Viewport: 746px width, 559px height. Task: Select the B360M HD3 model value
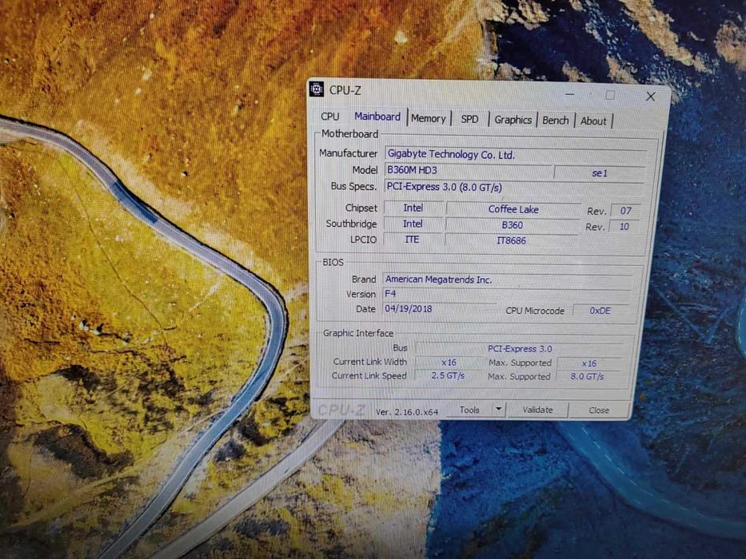(x=468, y=170)
